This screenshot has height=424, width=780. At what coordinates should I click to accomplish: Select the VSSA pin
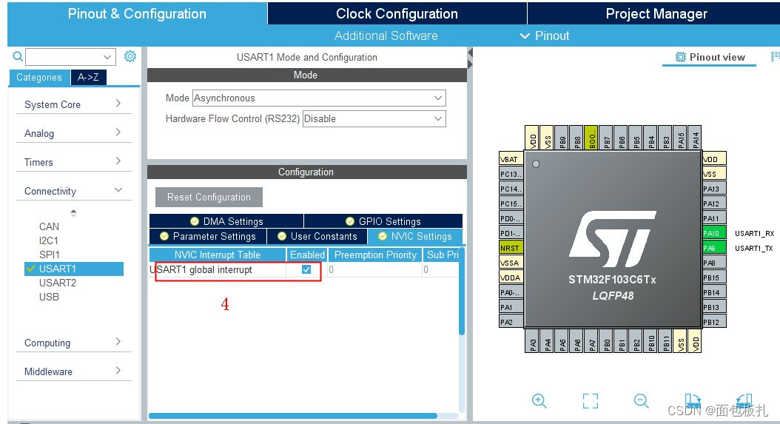(x=511, y=263)
